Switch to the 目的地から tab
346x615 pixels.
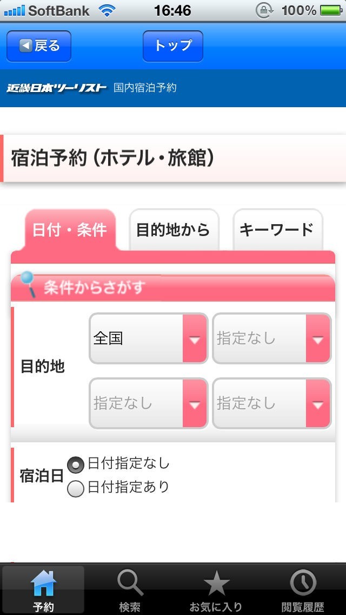click(173, 230)
